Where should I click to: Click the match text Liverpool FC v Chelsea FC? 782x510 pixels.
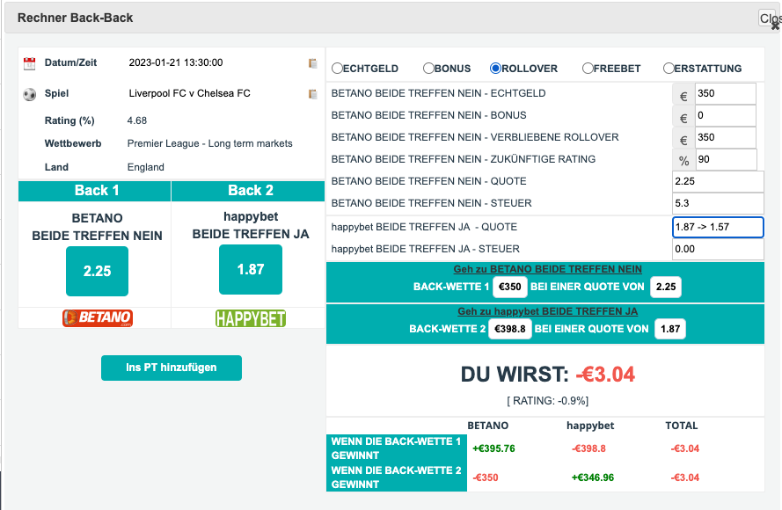click(x=189, y=94)
